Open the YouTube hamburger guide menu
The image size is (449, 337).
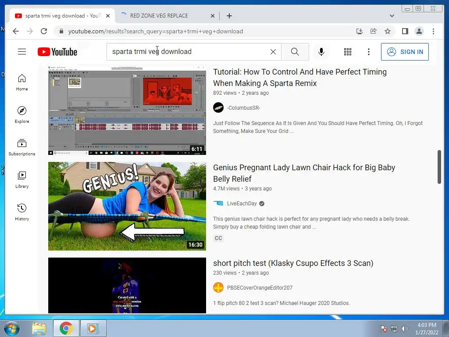[x=22, y=52]
